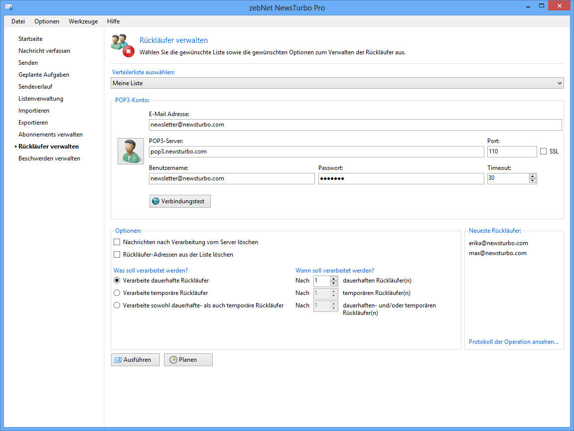Select max@newsturbo.com in Neueste Rückläufer
The width and height of the screenshot is (574, 431).
tap(497, 253)
